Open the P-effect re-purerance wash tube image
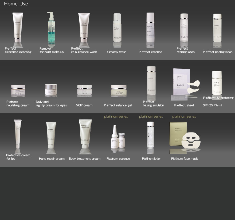235x220 pixels. pos(86,27)
